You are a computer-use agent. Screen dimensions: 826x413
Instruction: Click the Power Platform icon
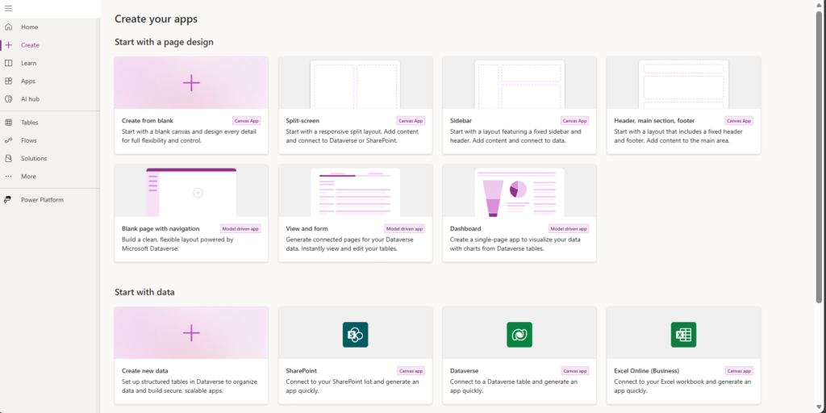pyautogui.click(x=8, y=200)
